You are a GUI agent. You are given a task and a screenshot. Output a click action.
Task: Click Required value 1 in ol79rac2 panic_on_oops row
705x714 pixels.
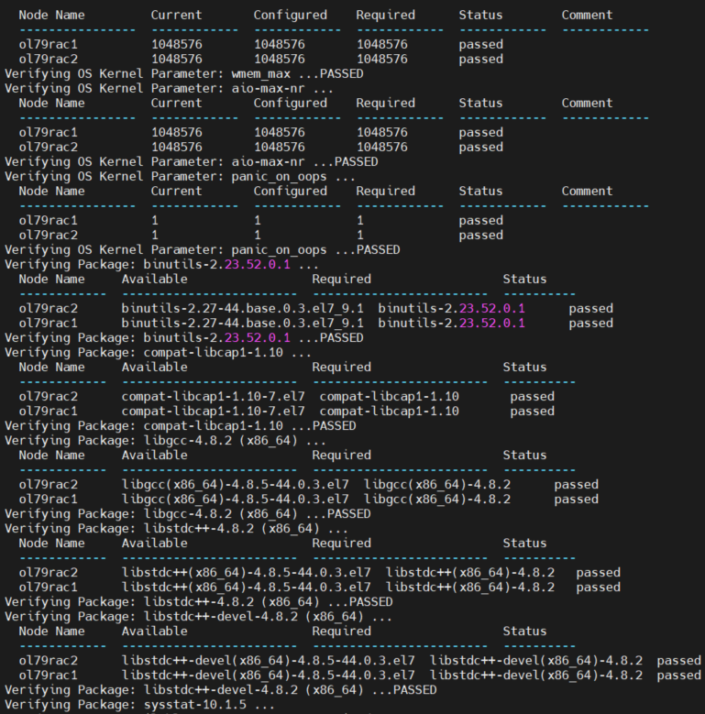point(360,235)
